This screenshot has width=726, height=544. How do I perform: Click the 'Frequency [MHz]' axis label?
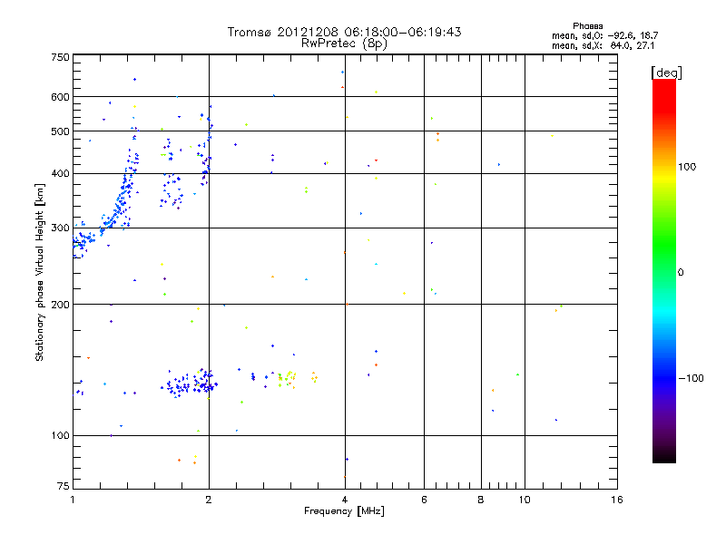tap(344, 510)
